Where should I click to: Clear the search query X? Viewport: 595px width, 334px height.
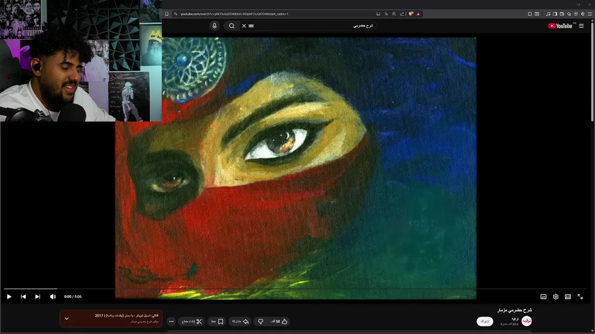coord(244,26)
